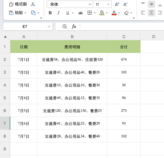
Task: Click total cell 102
Action: click(124, 136)
